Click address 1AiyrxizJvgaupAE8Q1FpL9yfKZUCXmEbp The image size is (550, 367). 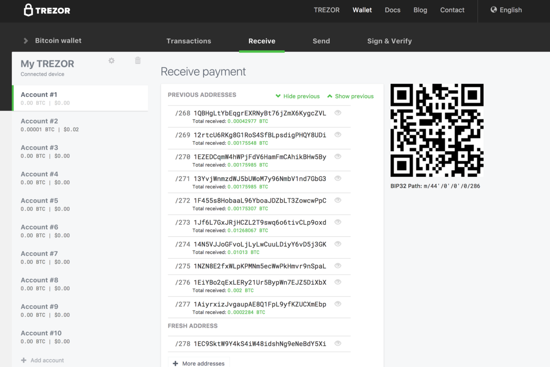click(260, 304)
